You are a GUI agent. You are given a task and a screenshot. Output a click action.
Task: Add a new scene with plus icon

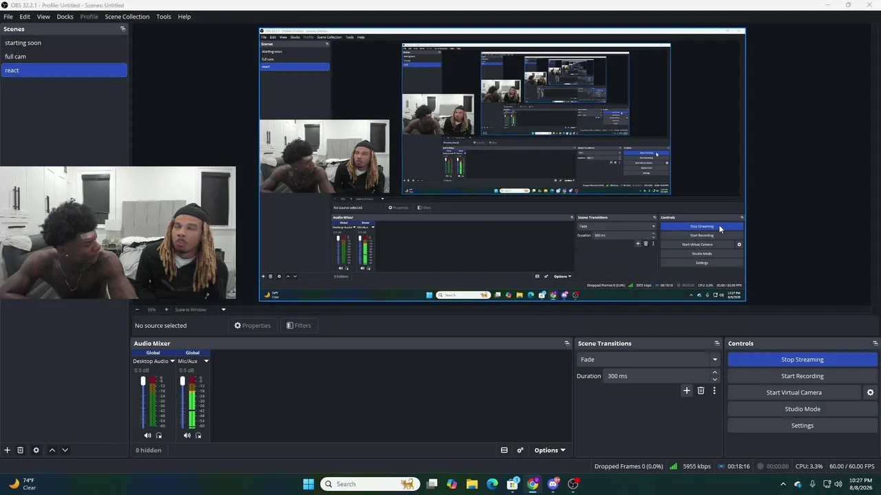[x=7, y=450]
